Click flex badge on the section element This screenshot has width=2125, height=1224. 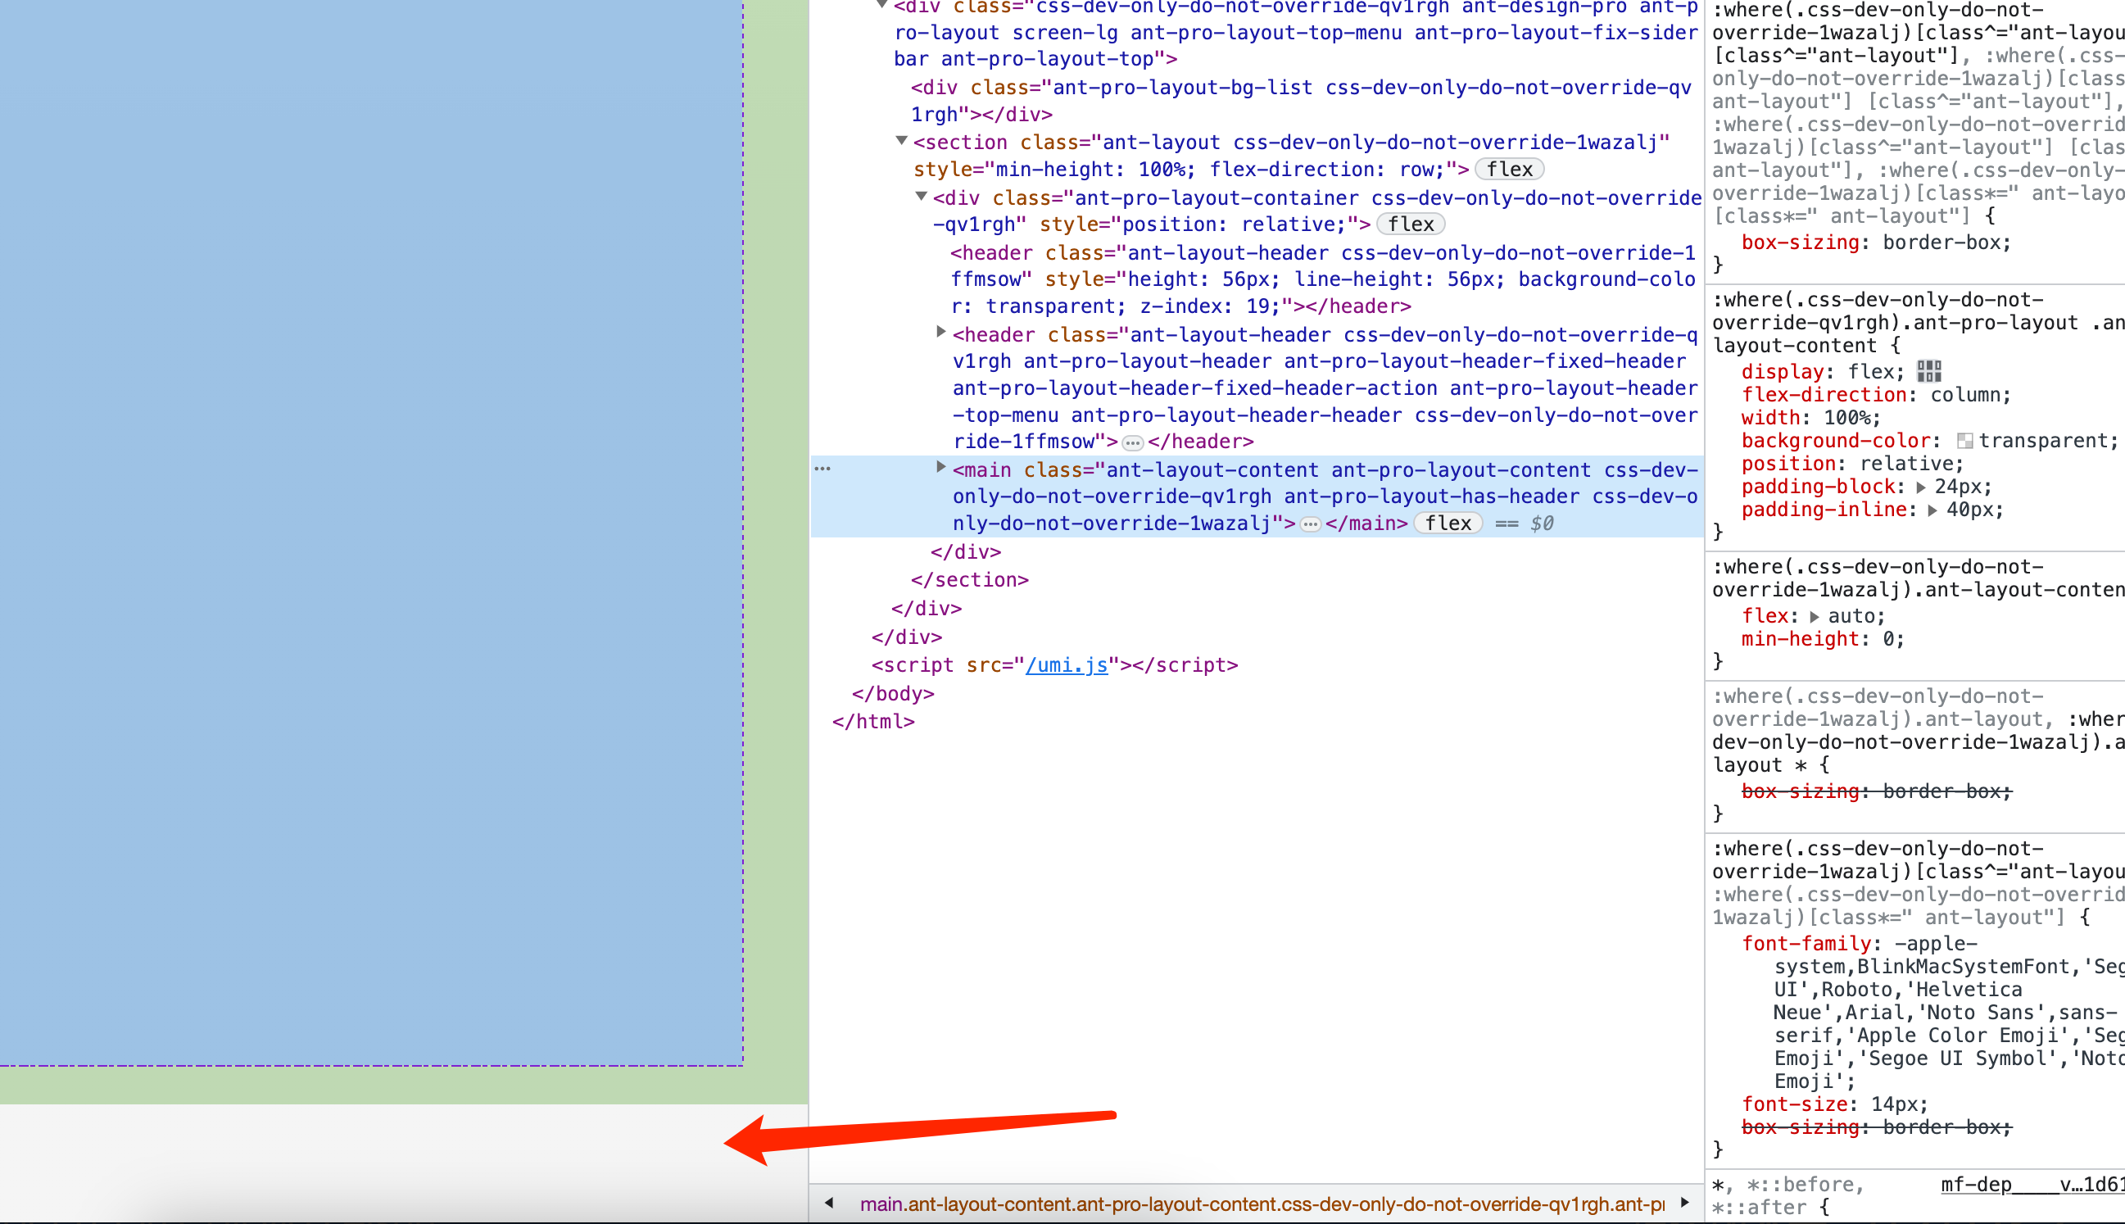point(1509,169)
